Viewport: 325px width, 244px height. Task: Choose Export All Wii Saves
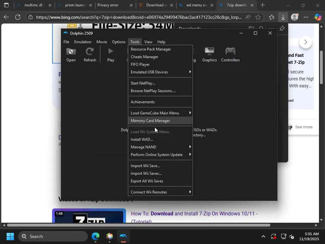pos(160,181)
